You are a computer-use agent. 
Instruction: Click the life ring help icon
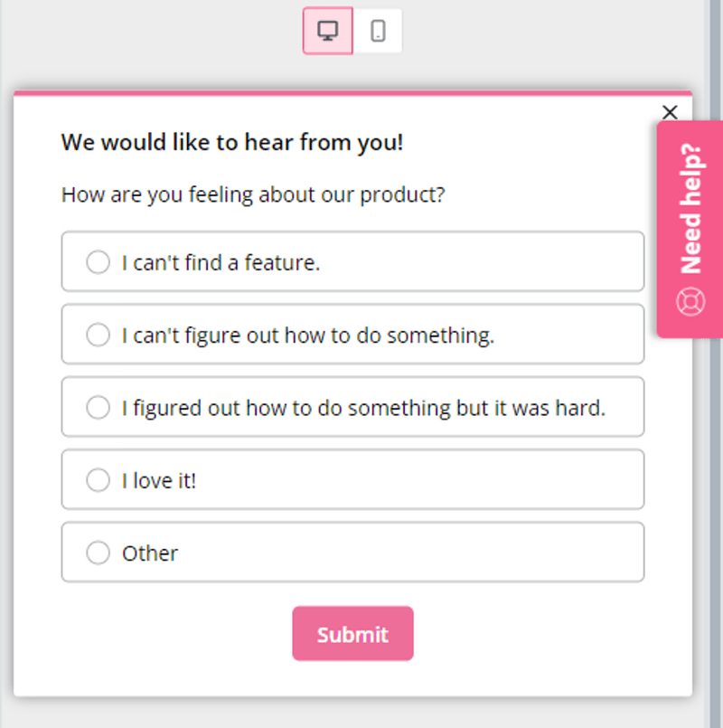coord(690,301)
